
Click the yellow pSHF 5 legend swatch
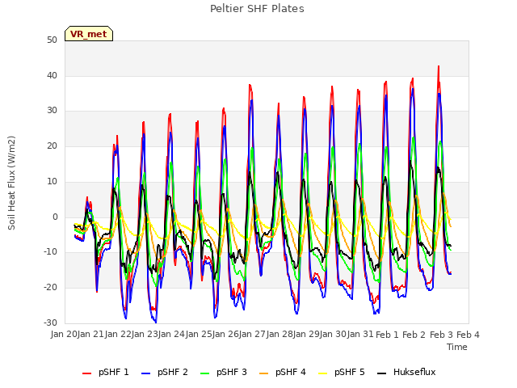[323, 373]
